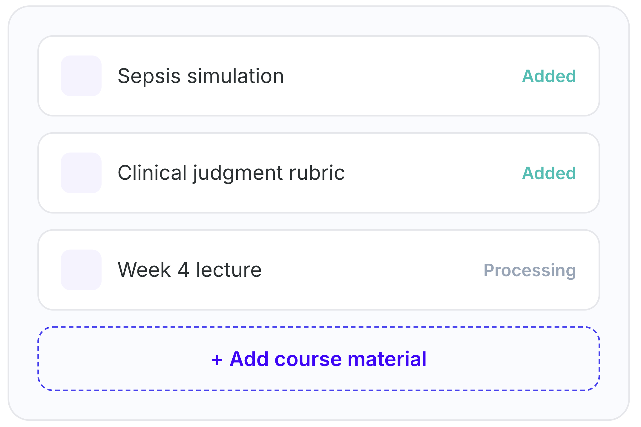
Task: Click Added status on Sepsis simulation
Action: [549, 76]
